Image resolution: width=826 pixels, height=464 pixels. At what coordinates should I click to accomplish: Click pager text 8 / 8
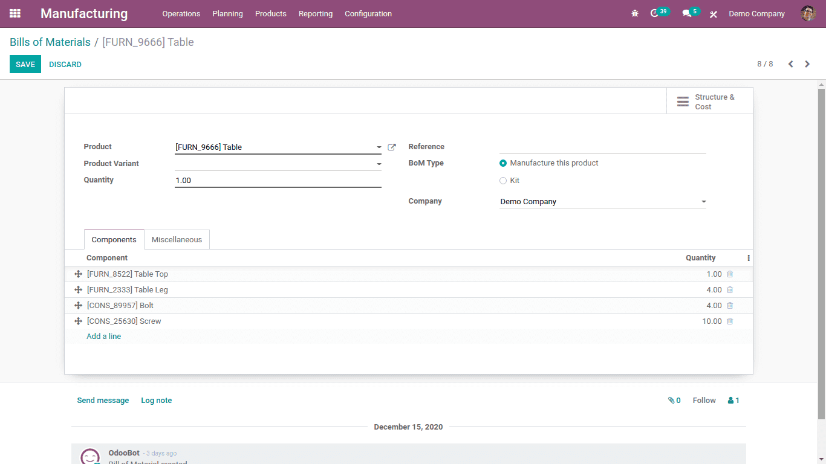(765, 64)
